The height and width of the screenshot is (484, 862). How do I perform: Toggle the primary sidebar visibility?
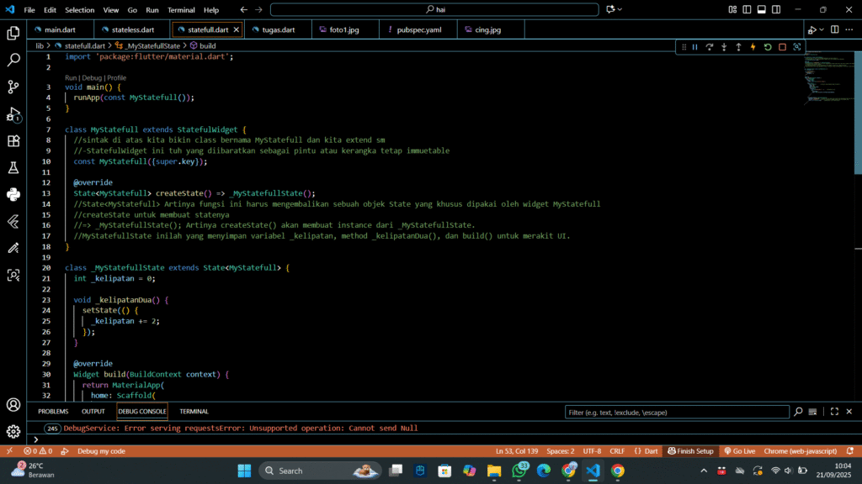tap(747, 10)
